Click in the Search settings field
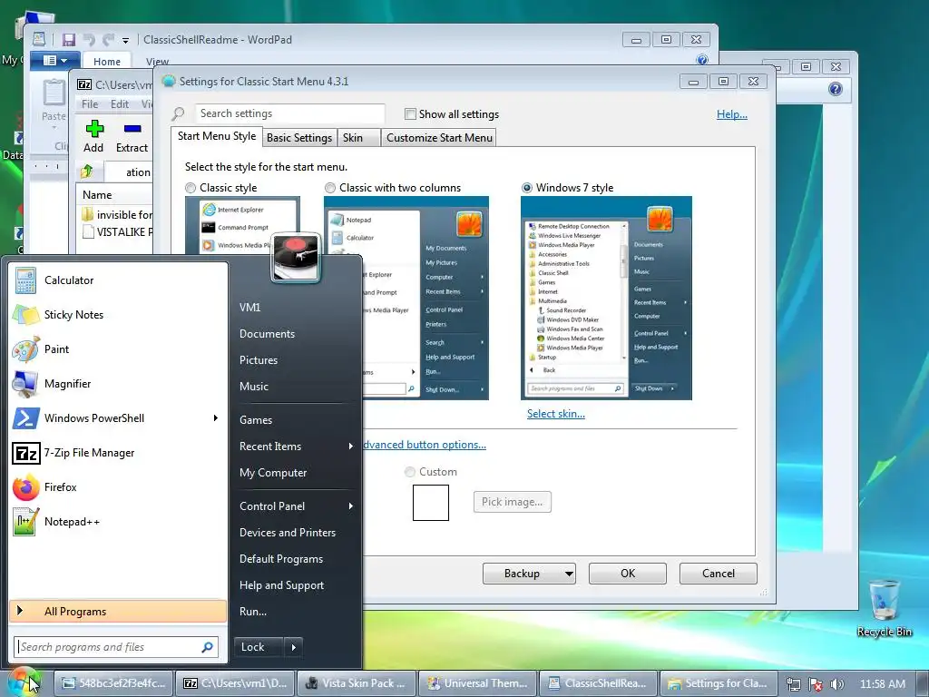Image resolution: width=929 pixels, height=697 pixels. click(289, 113)
